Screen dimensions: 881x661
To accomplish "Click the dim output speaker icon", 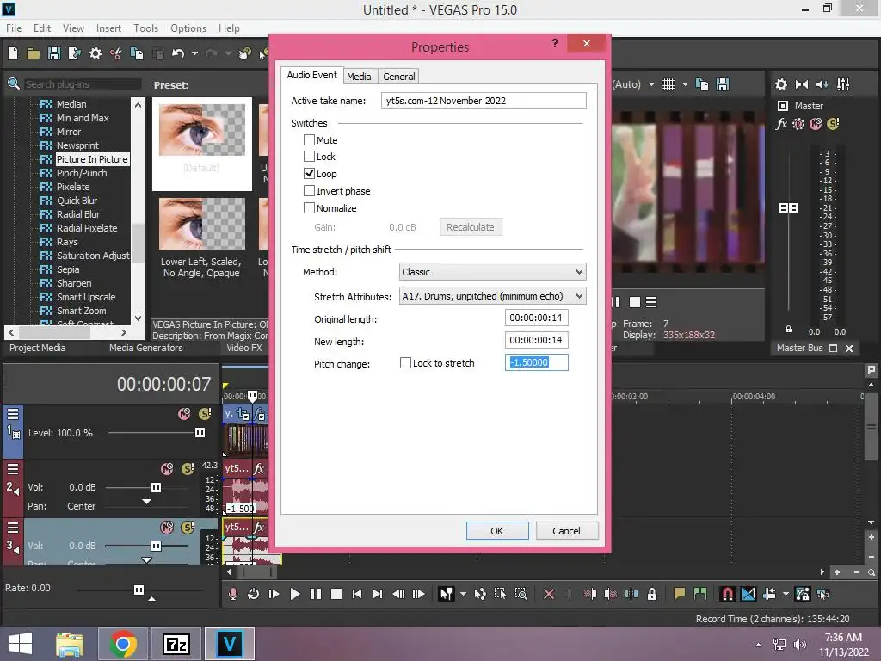I will tap(822, 84).
